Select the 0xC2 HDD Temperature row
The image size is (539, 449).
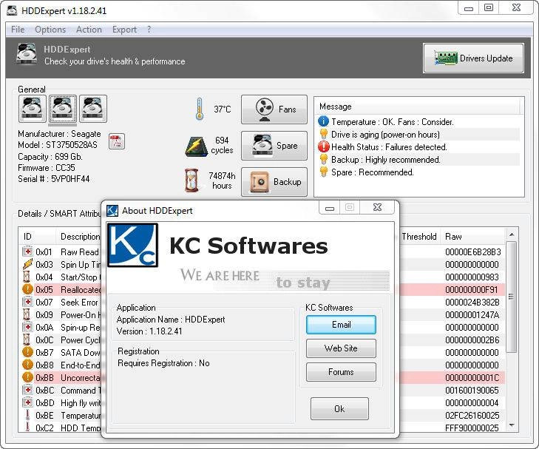tap(61, 428)
